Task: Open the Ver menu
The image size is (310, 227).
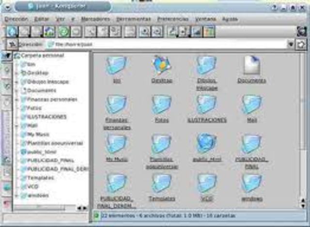Action: click(60, 19)
